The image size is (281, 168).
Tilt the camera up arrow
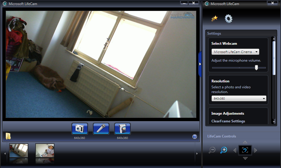pyautogui.click(x=245, y=142)
